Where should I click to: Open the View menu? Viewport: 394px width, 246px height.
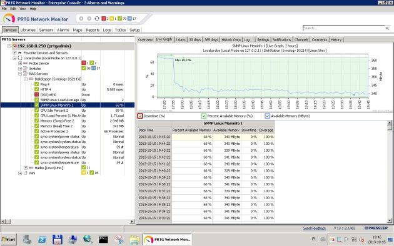pyautogui.click(x=23, y=9)
